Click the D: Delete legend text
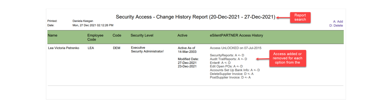389x108 pixels. [x=336, y=25]
